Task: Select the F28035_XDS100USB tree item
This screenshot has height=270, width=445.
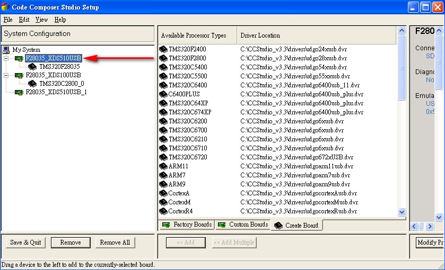Action: point(54,75)
